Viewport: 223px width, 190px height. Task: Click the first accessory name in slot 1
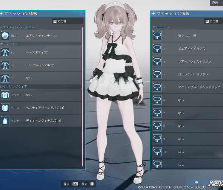187,36
